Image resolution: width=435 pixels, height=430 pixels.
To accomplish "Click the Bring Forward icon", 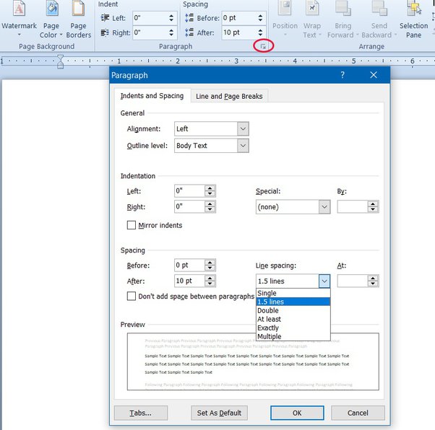I will tap(343, 9).
